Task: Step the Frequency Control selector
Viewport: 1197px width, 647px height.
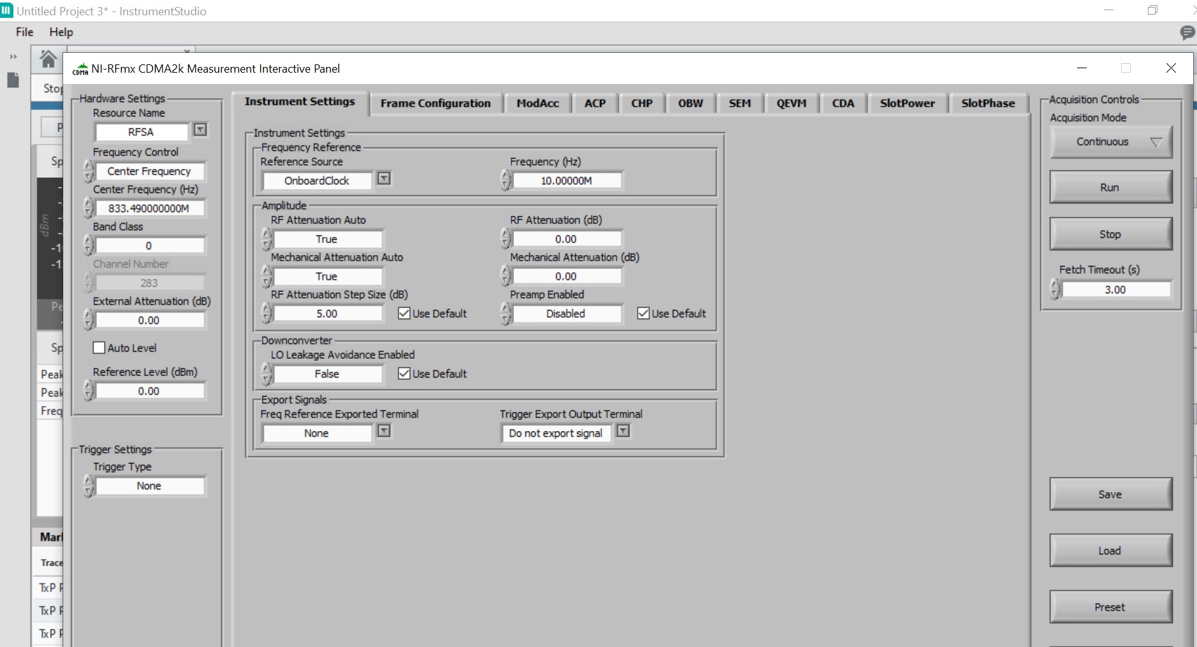Action: [89, 171]
